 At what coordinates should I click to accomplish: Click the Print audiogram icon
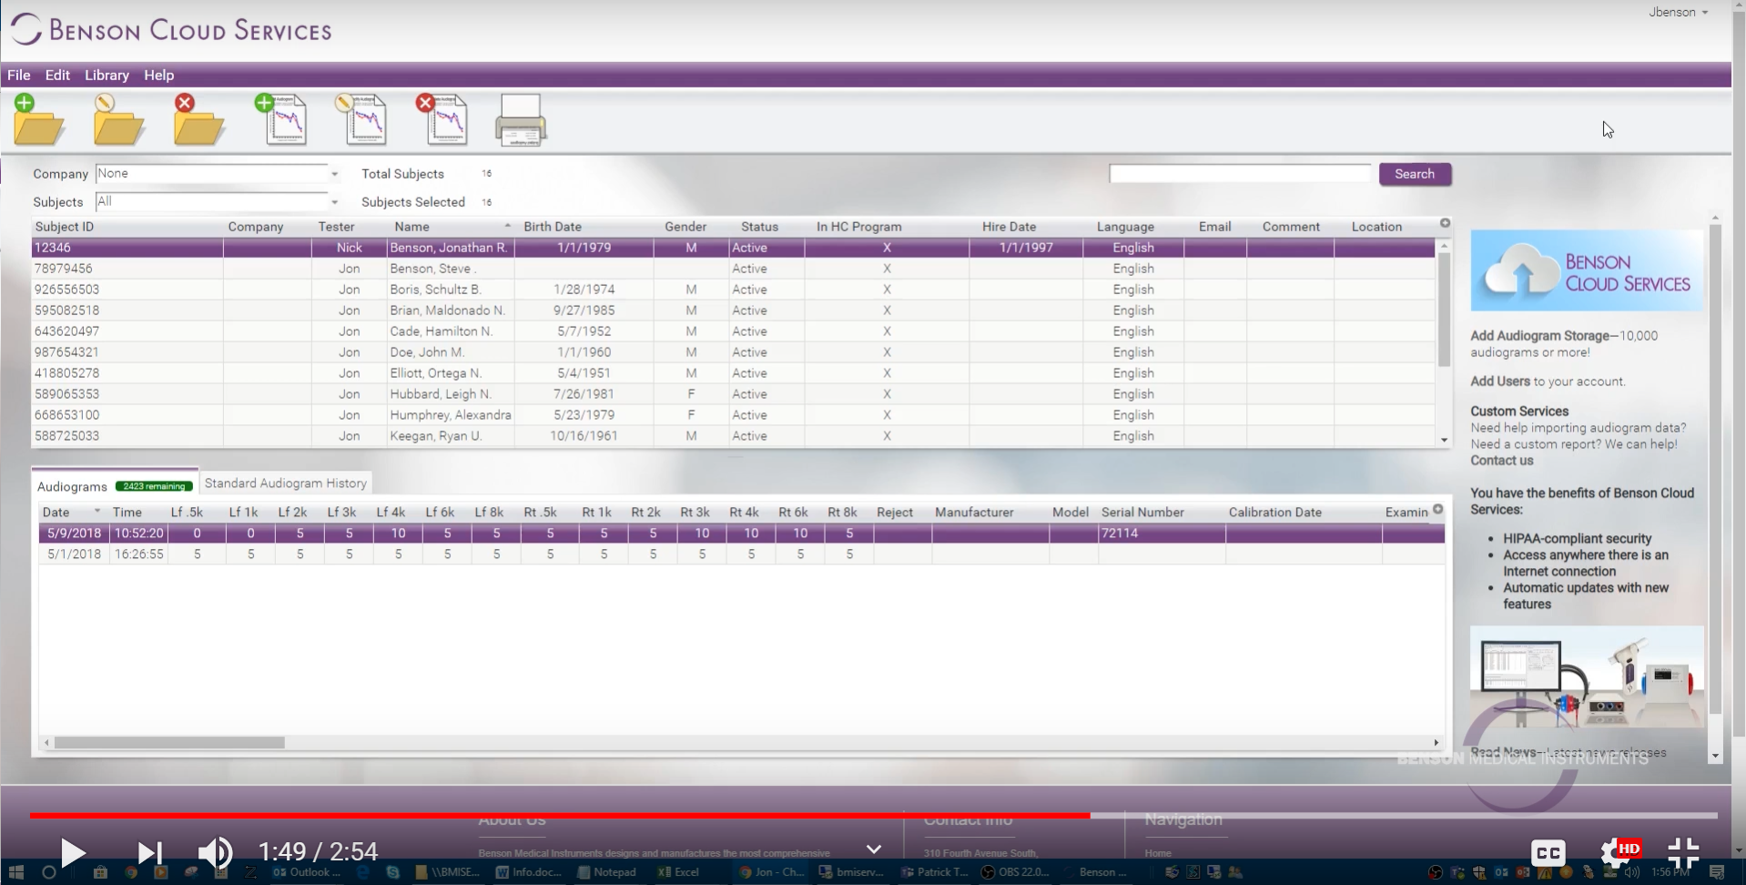click(x=522, y=119)
